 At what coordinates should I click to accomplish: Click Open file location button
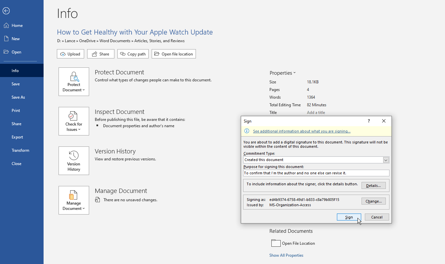coord(174,54)
